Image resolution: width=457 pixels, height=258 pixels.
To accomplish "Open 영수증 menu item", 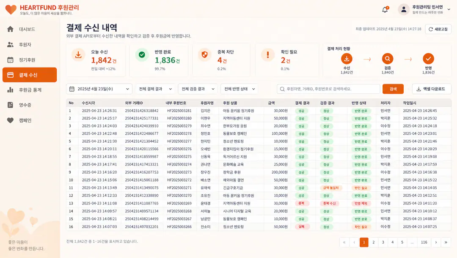I will [x=30, y=105].
